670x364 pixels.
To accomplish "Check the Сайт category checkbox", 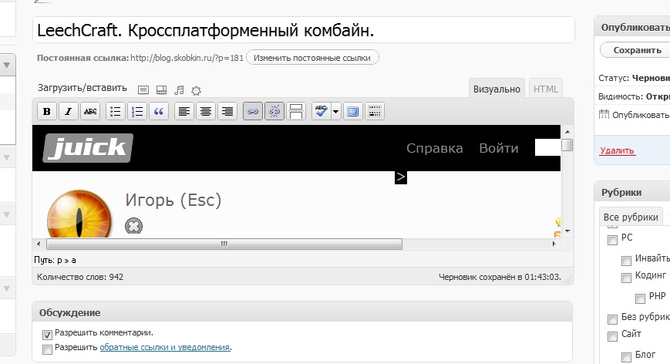I will point(612,336).
